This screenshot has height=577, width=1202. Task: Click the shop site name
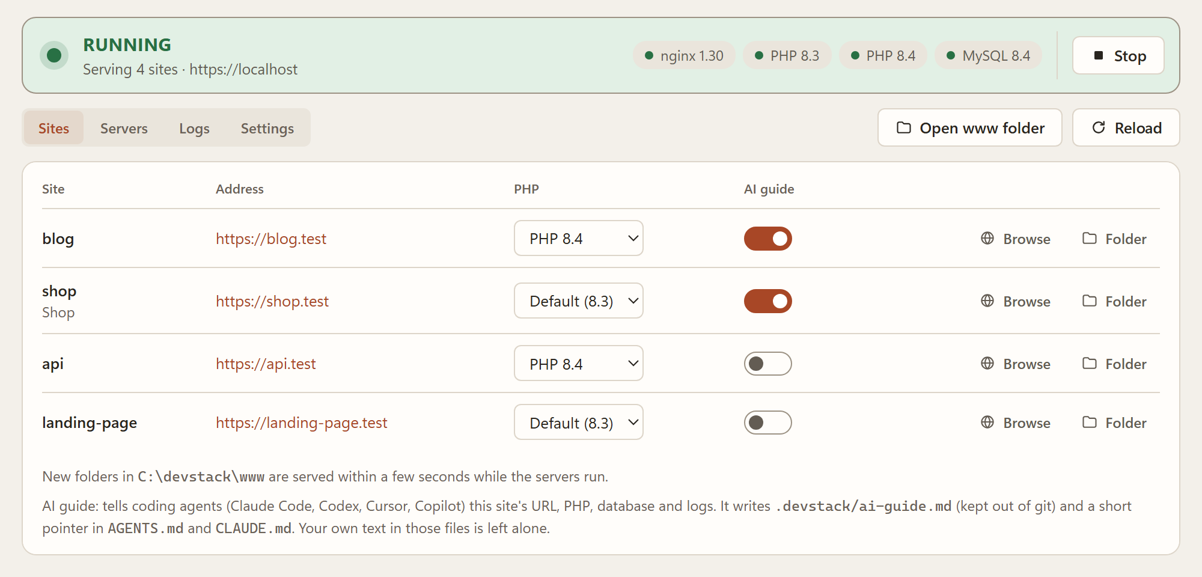click(59, 291)
